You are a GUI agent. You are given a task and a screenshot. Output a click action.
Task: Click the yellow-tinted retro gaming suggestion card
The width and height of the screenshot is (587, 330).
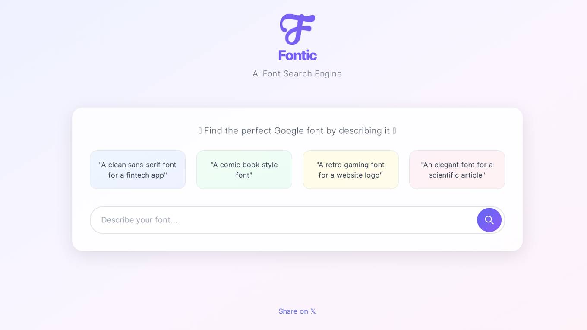coord(350,170)
